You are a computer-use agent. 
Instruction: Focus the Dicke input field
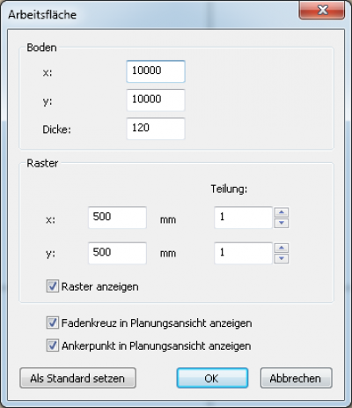[x=156, y=129]
